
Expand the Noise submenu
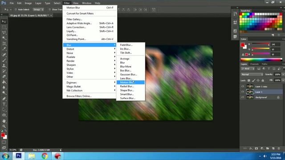[90, 53]
